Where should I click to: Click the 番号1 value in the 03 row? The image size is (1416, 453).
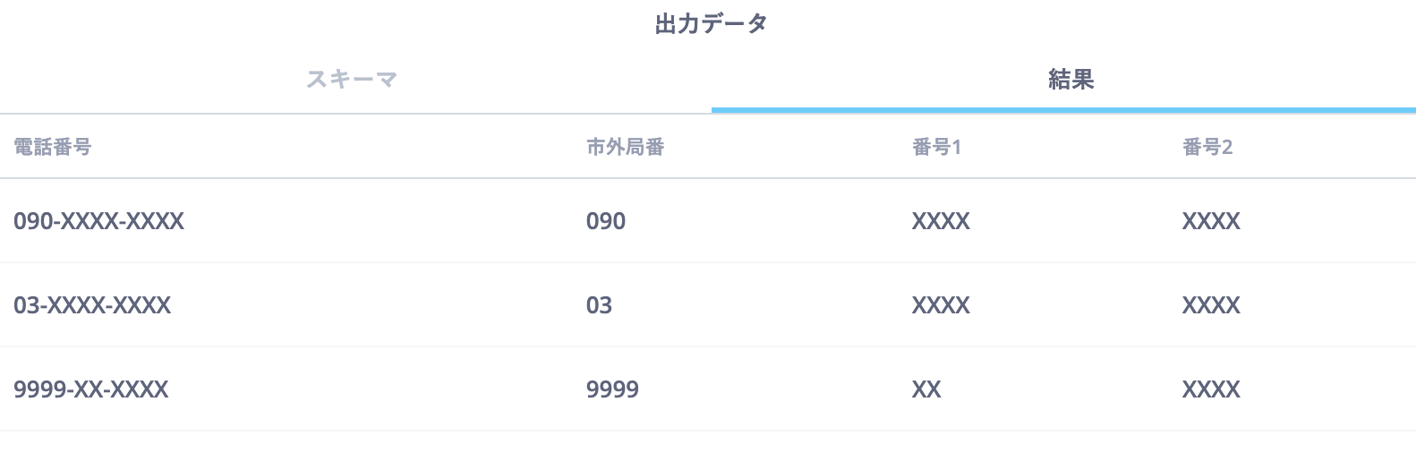click(x=941, y=305)
